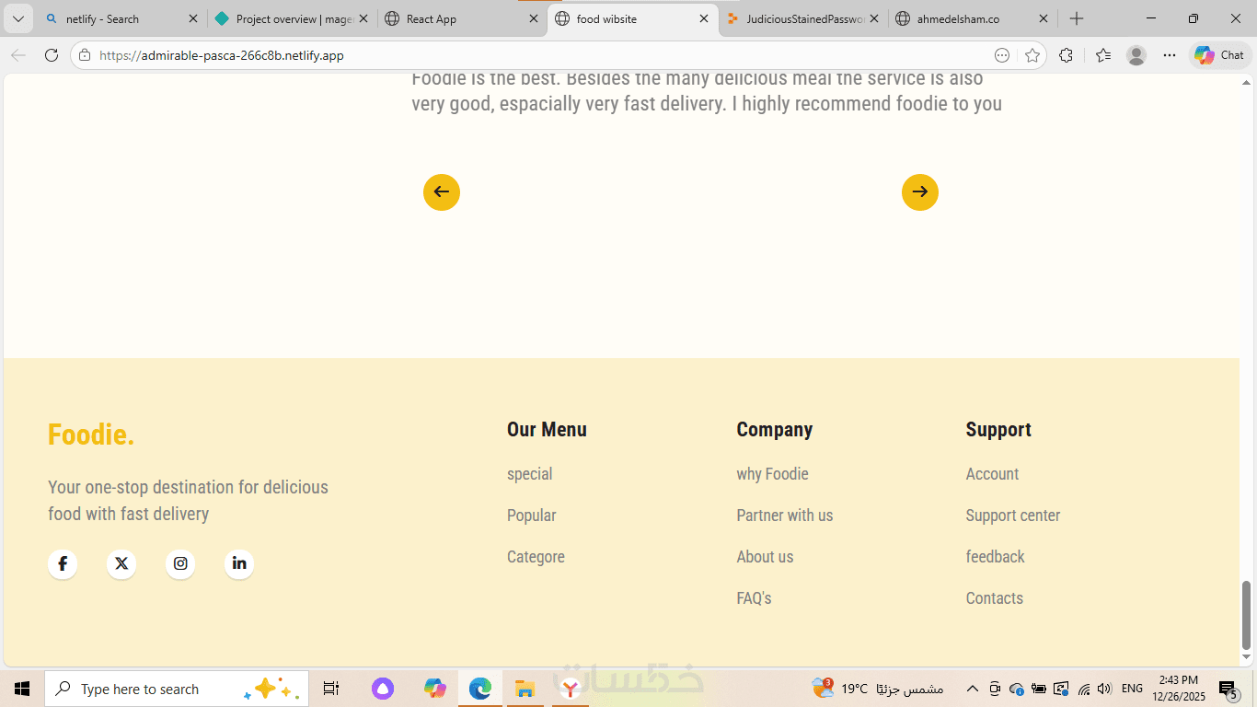
Task: Open the Windows Start menu
Action: click(22, 689)
